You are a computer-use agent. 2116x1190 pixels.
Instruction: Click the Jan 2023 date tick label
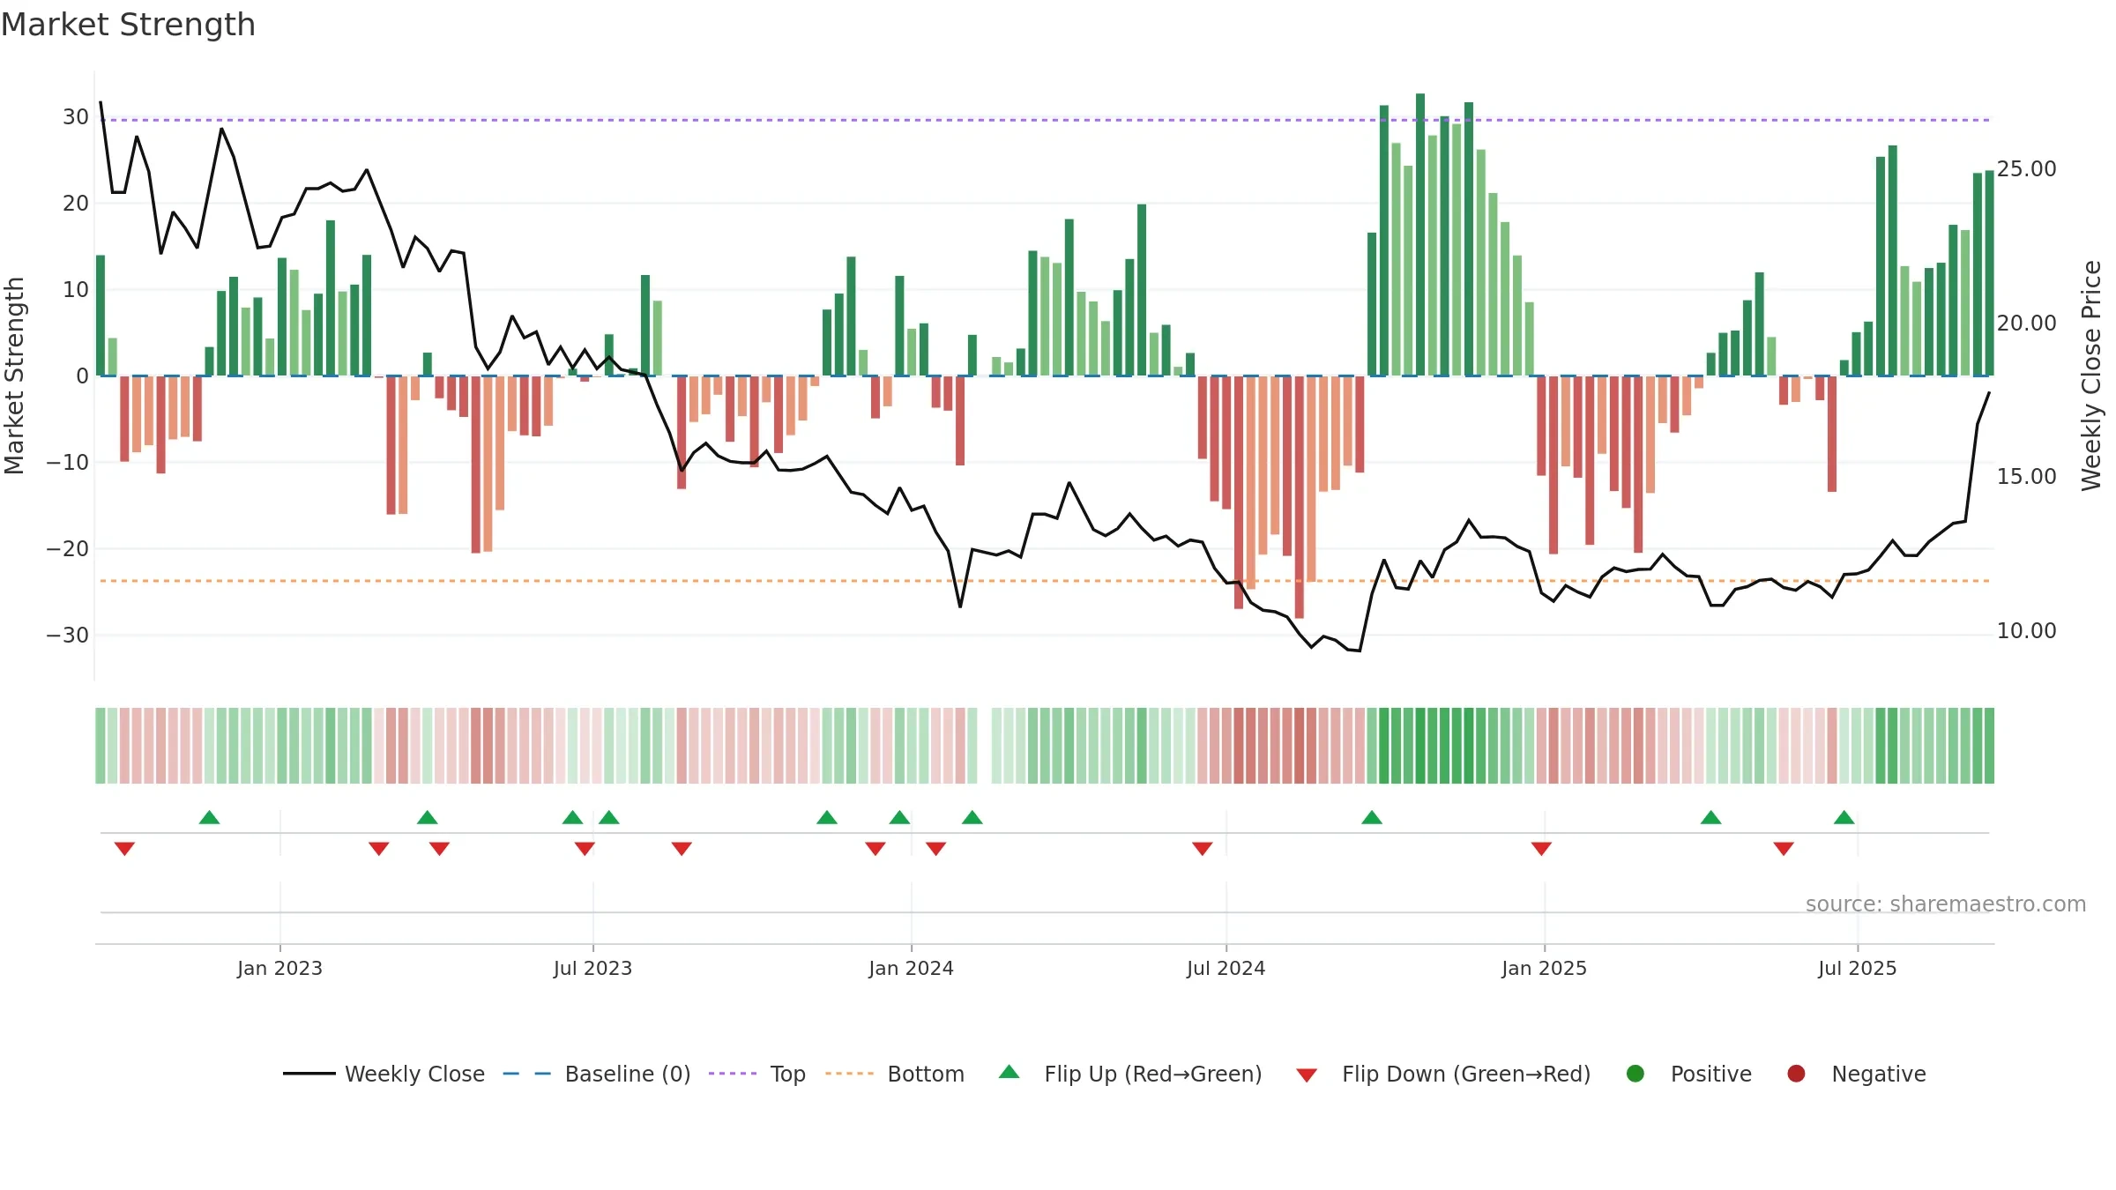click(279, 968)
